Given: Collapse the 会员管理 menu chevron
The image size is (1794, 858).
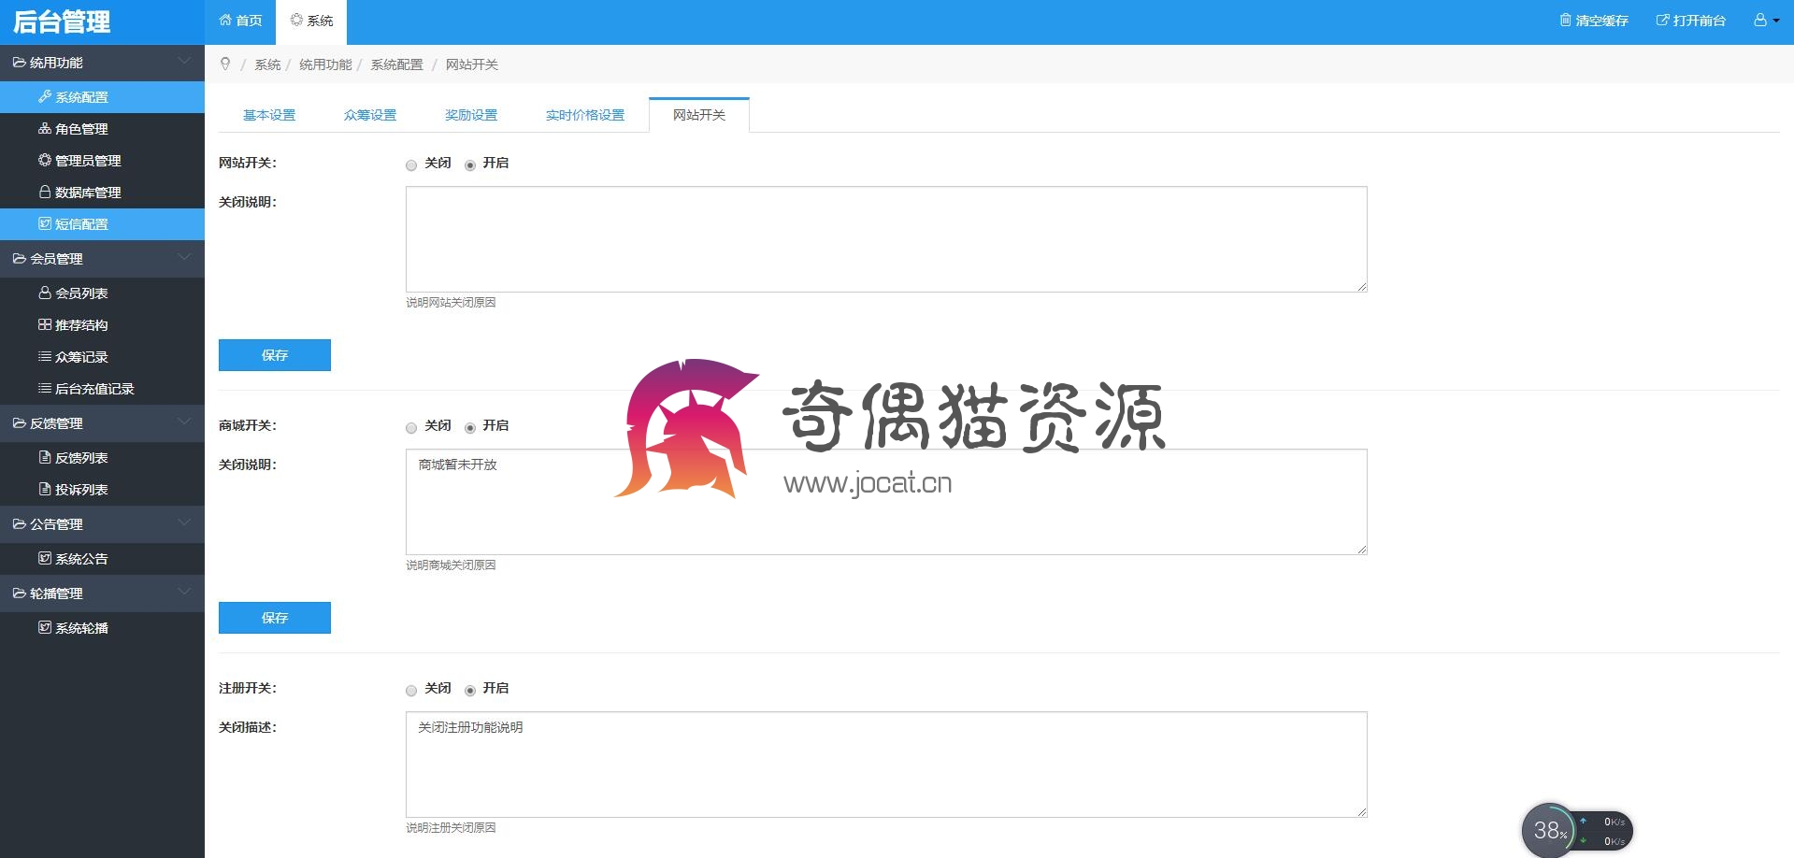Looking at the screenshot, I should [x=184, y=258].
